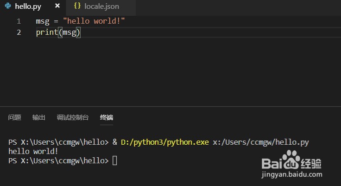Image resolution: width=341 pixels, height=186 pixels.
Task: Click the D:/python3/python.exe path in terminal
Action: (165, 142)
